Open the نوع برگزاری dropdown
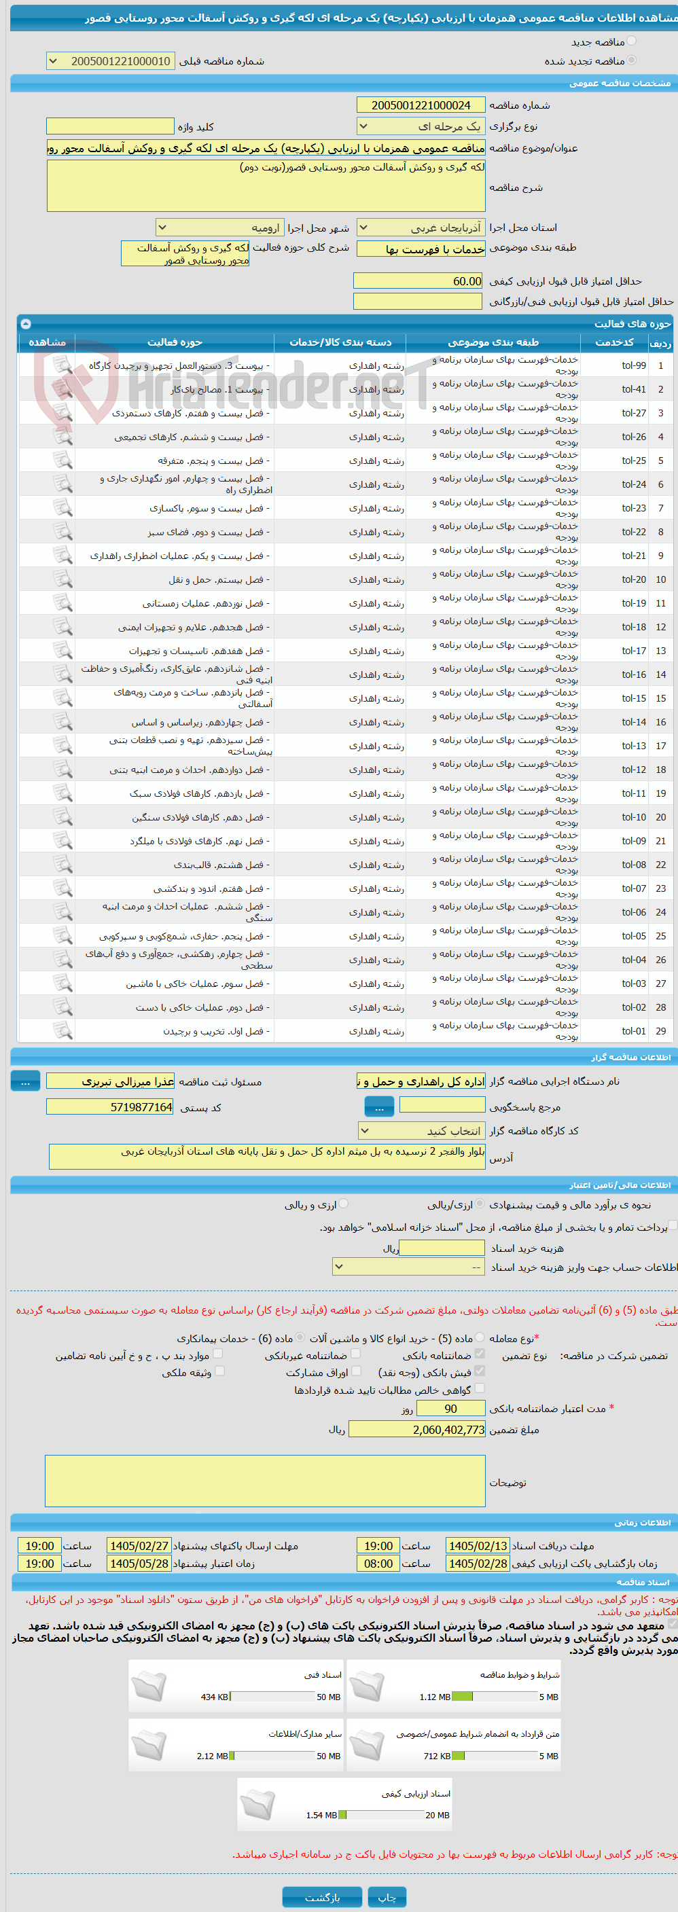The width and height of the screenshot is (678, 1912). pyautogui.click(x=421, y=126)
